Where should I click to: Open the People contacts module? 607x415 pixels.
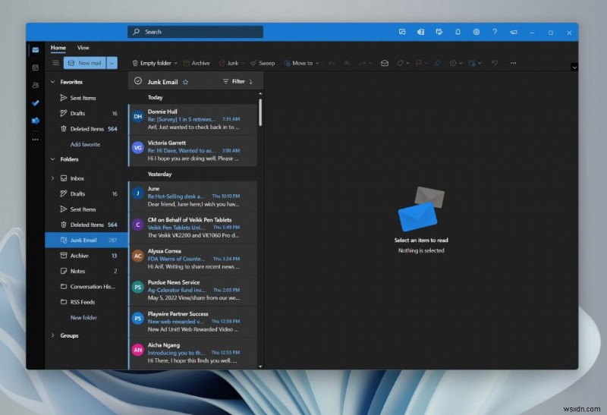point(36,85)
